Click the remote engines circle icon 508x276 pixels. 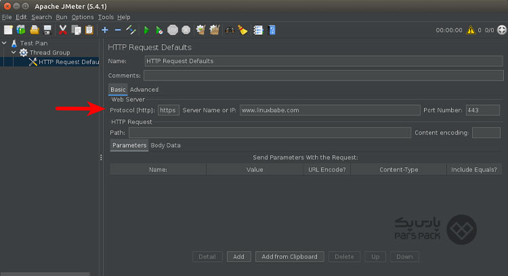click(x=501, y=30)
